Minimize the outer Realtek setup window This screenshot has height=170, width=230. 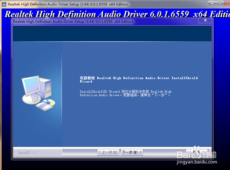(212, 3)
